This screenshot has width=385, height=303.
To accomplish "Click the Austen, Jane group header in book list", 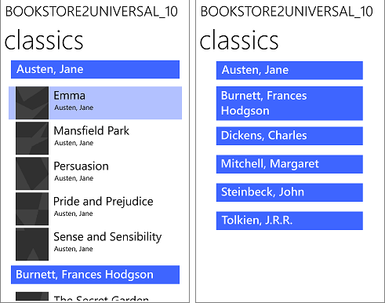I will 95,69.
